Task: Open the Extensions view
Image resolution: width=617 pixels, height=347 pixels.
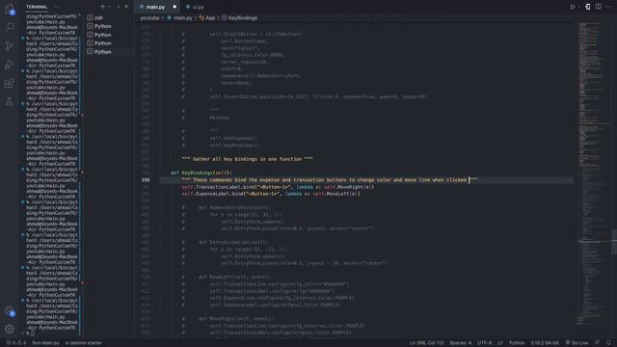Action: [10, 83]
